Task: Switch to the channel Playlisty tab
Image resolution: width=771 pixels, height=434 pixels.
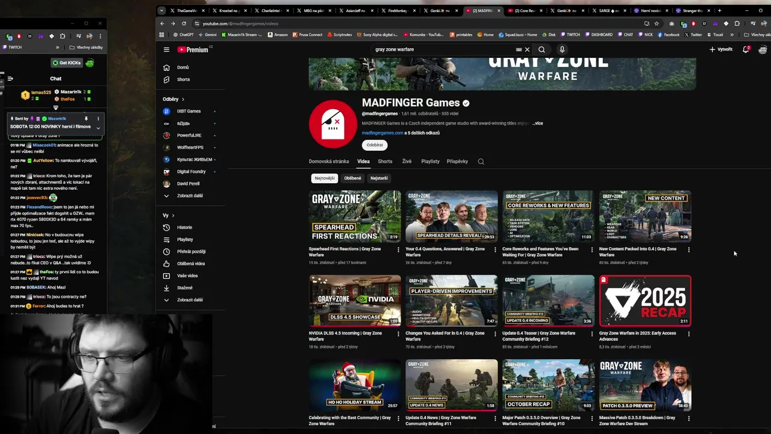Action: [x=430, y=162]
